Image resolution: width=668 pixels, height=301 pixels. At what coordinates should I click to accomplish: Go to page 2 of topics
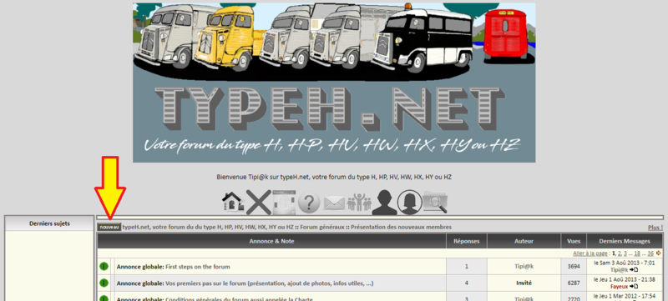click(x=620, y=253)
